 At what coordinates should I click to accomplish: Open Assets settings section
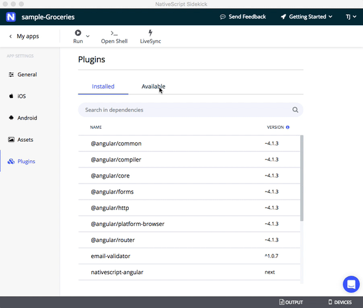[21, 140]
